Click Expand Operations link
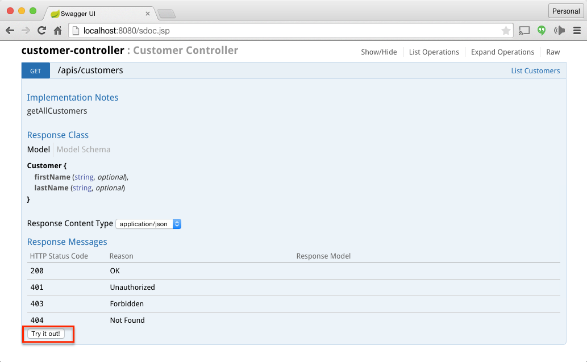 coord(502,52)
